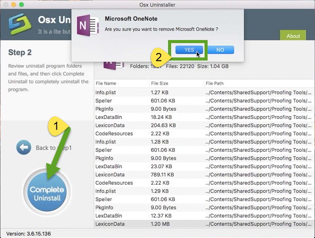Click the Version: 3.6.15.136 status text

[29, 233]
